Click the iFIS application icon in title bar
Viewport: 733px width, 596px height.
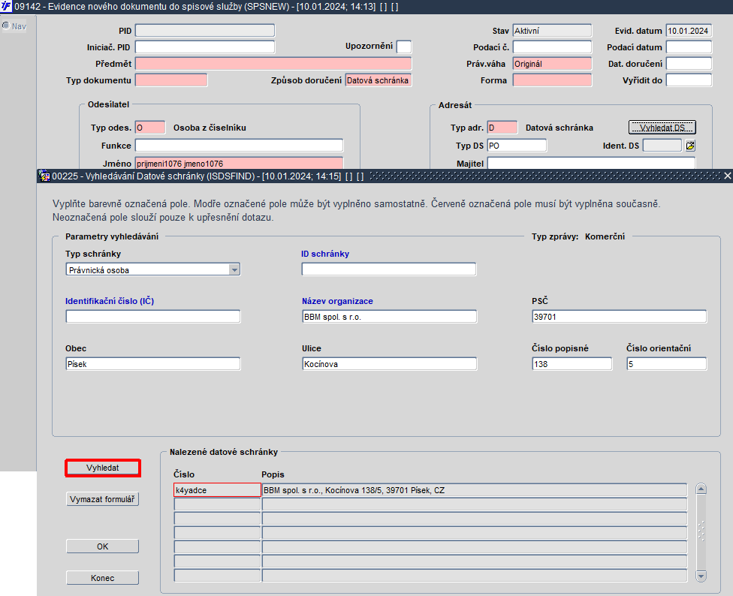pyautogui.click(x=6, y=7)
